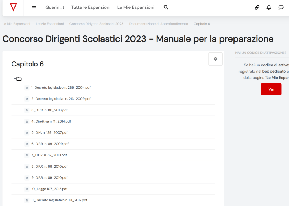The image size is (289, 206).
Task: Click the chain link icon in header
Action: point(257,7)
